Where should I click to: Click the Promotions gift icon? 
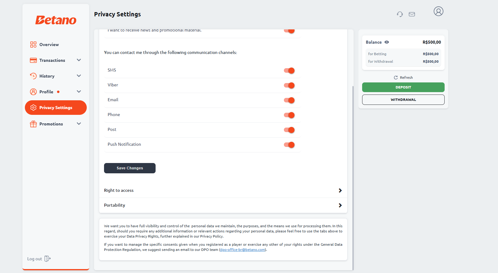click(33, 124)
